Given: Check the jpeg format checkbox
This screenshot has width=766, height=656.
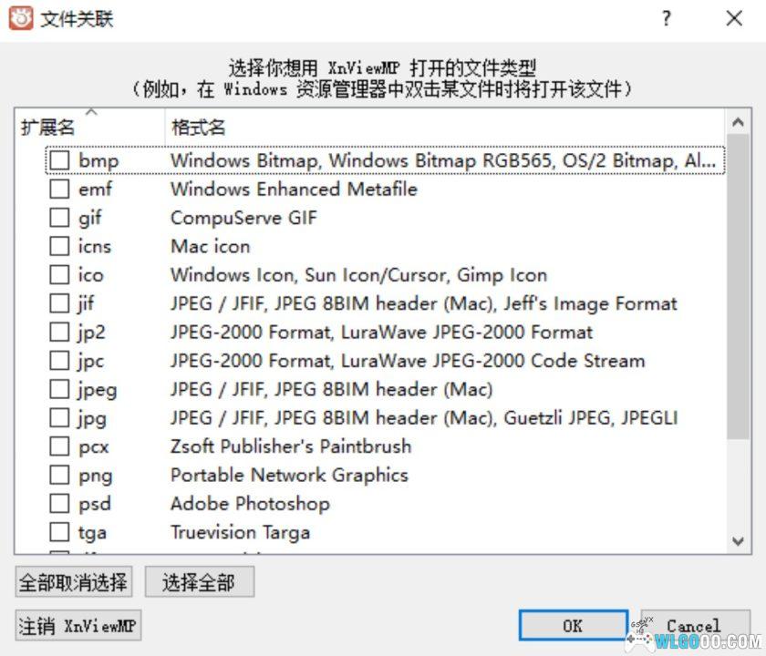Looking at the screenshot, I should [x=60, y=389].
